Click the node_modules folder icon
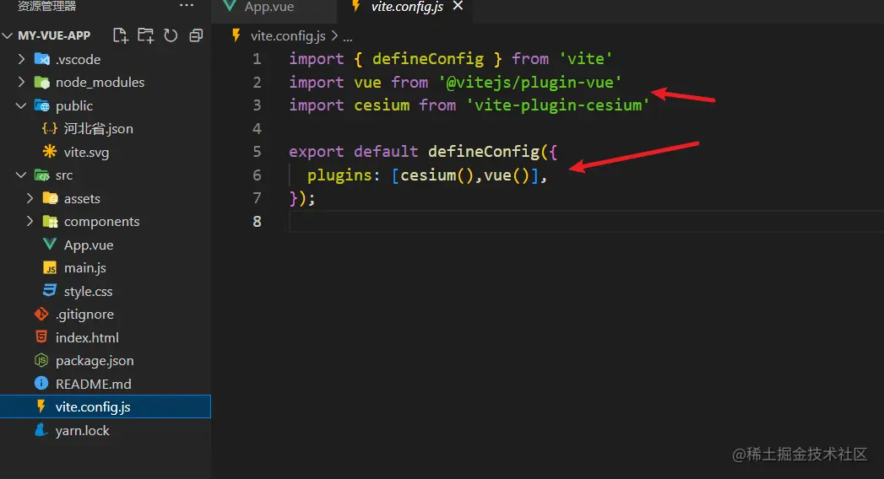This screenshot has height=479, width=884. tap(41, 82)
